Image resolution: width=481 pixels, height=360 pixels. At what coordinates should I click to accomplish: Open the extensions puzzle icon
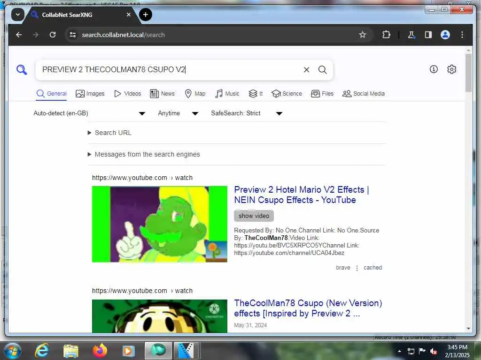[x=386, y=35]
